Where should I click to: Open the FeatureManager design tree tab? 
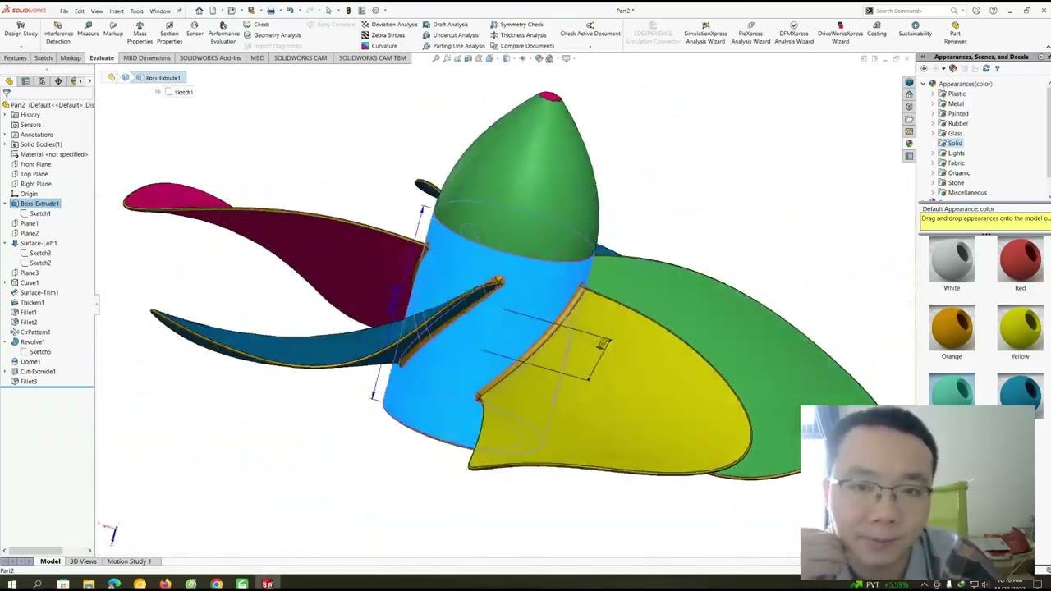9,81
